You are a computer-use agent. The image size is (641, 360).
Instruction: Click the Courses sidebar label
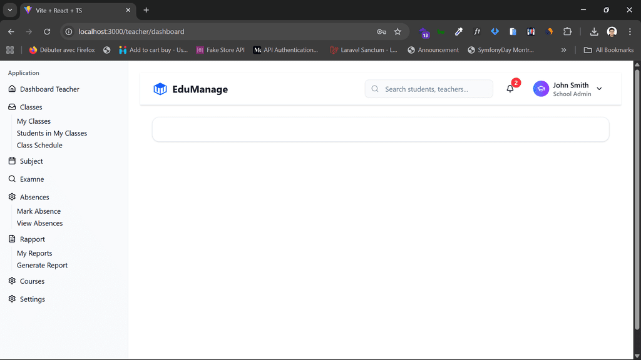32,281
